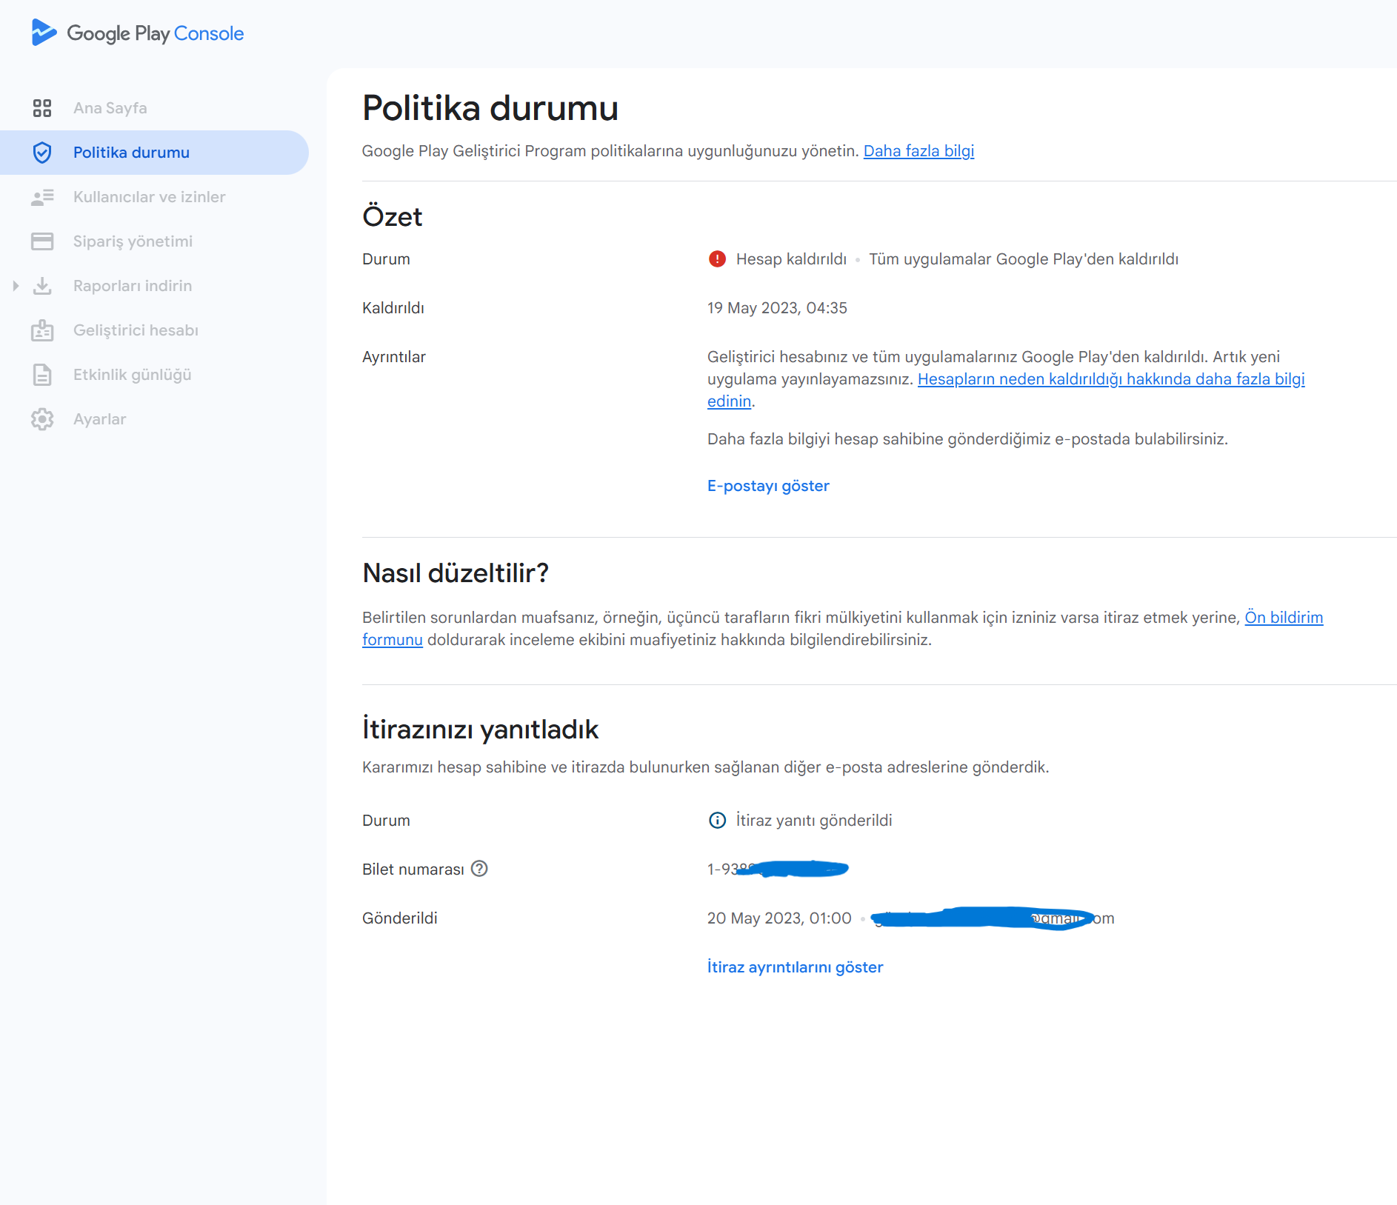Open the Ana Sayfa menu item

click(154, 108)
